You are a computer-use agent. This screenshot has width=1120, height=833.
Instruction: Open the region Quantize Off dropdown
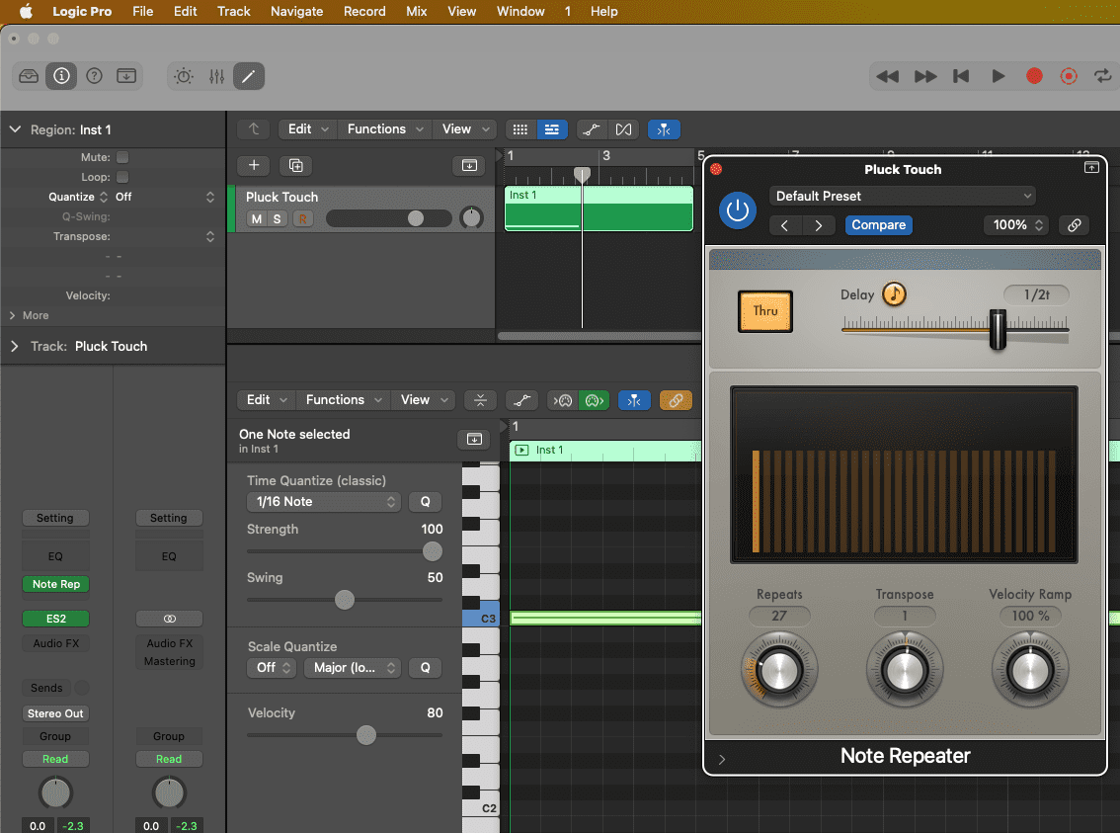point(164,197)
